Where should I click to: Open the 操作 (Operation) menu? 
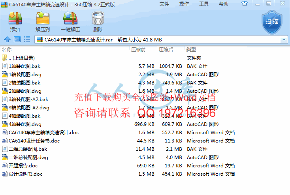coord(184,4)
